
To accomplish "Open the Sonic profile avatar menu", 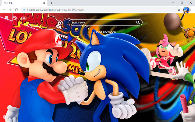I will pyautogui.click(x=186, y=10).
